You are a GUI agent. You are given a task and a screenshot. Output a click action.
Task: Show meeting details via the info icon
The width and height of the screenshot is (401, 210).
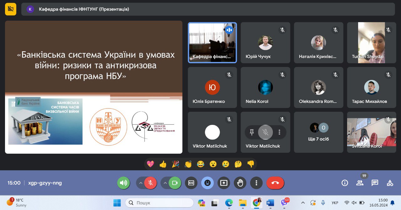(x=345, y=183)
